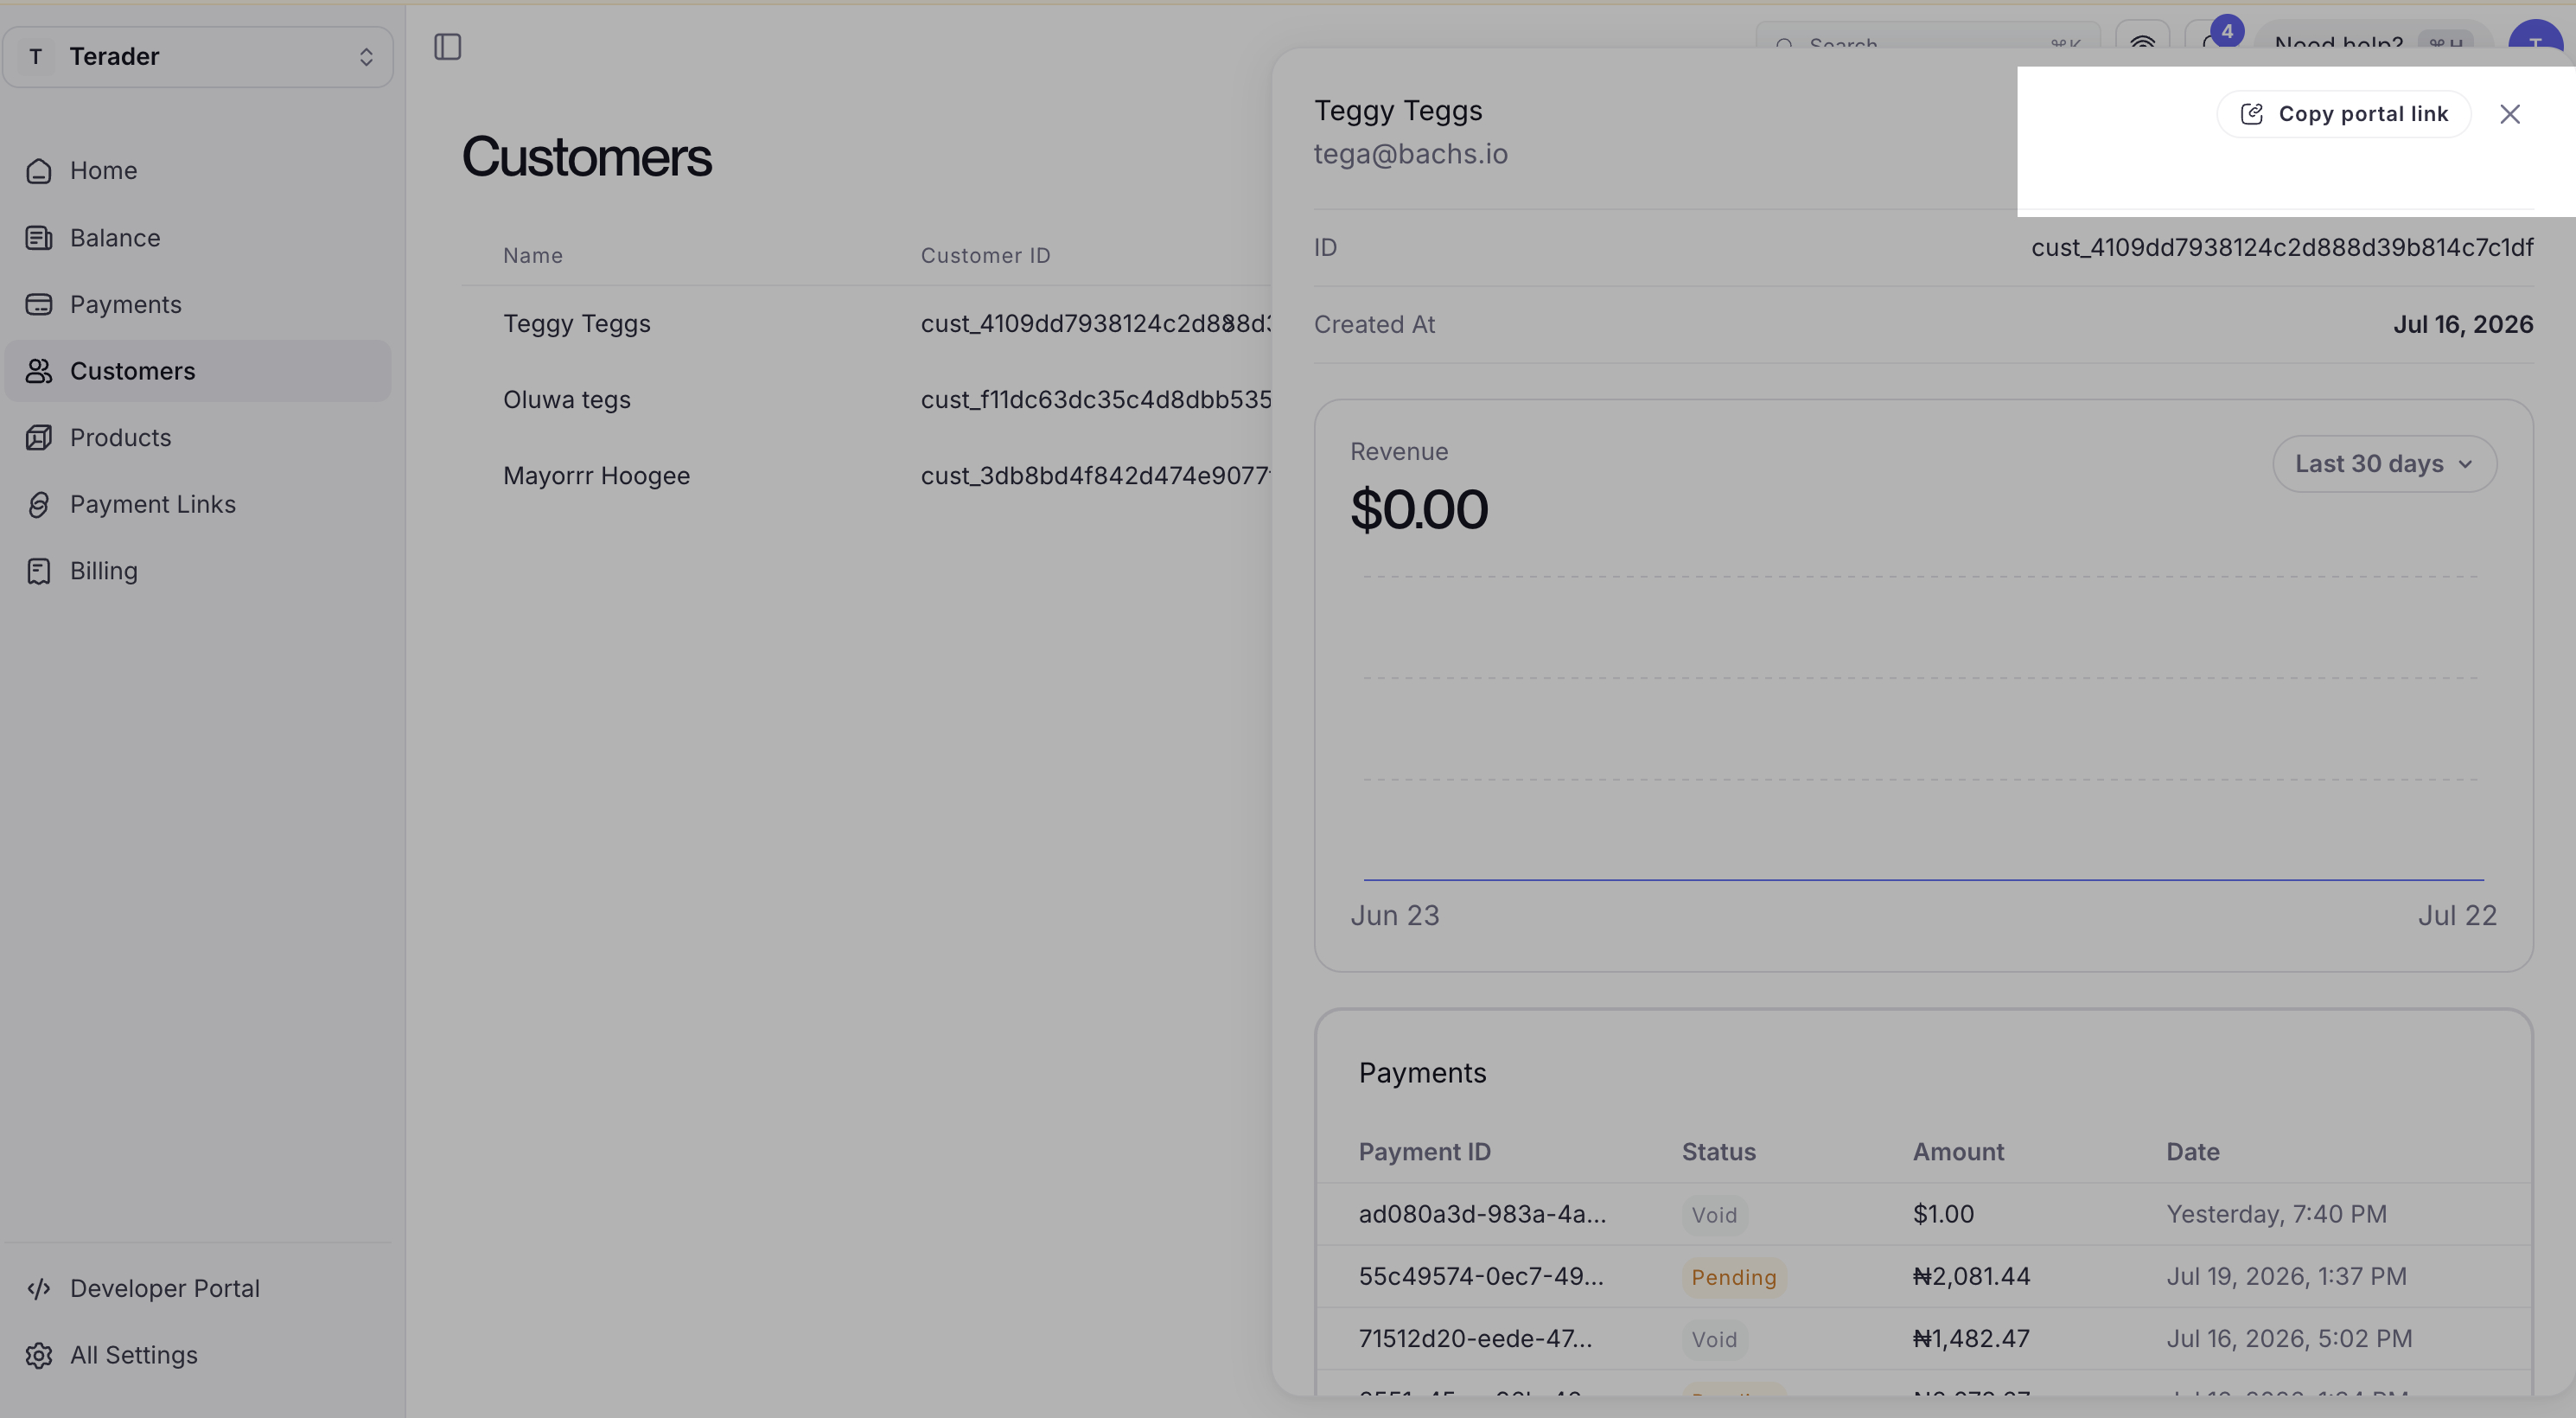This screenshot has width=2576, height=1418.
Task: Open the Home sidebar item
Action: pos(197,171)
